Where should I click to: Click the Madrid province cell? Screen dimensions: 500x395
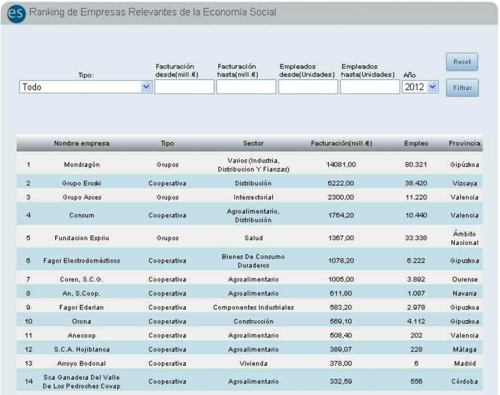click(x=465, y=363)
